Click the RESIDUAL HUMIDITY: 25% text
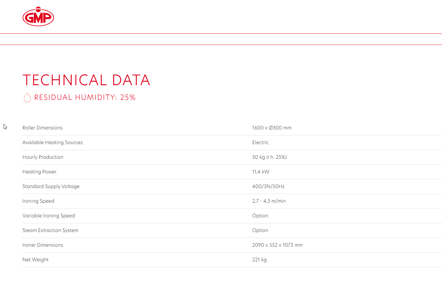Viewport: 442px width, 299px height. [x=85, y=97]
